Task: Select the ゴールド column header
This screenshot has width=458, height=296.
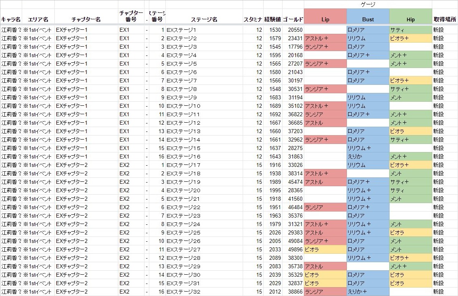Action: click(x=293, y=19)
